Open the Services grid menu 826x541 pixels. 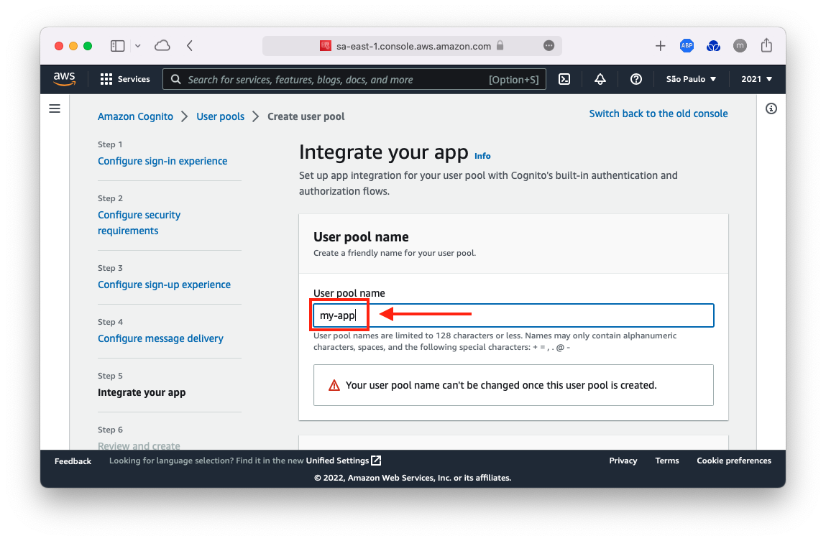[106, 79]
